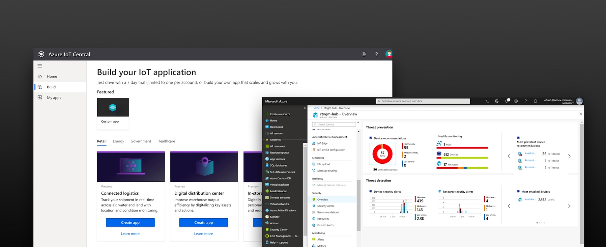Image resolution: width=606 pixels, height=247 pixels.
Task: Select the Custom app featured tile
Action: point(113,113)
